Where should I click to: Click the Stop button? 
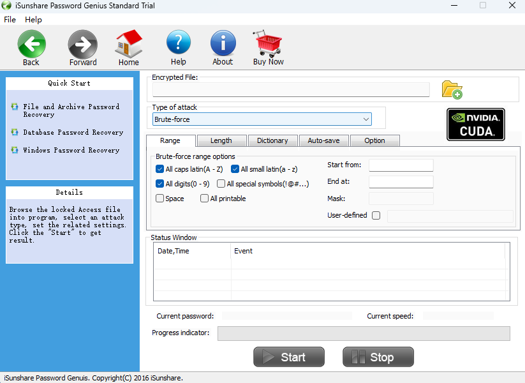pyautogui.click(x=378, y=357)
